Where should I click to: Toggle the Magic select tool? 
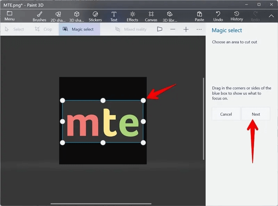tap(79, 29)
